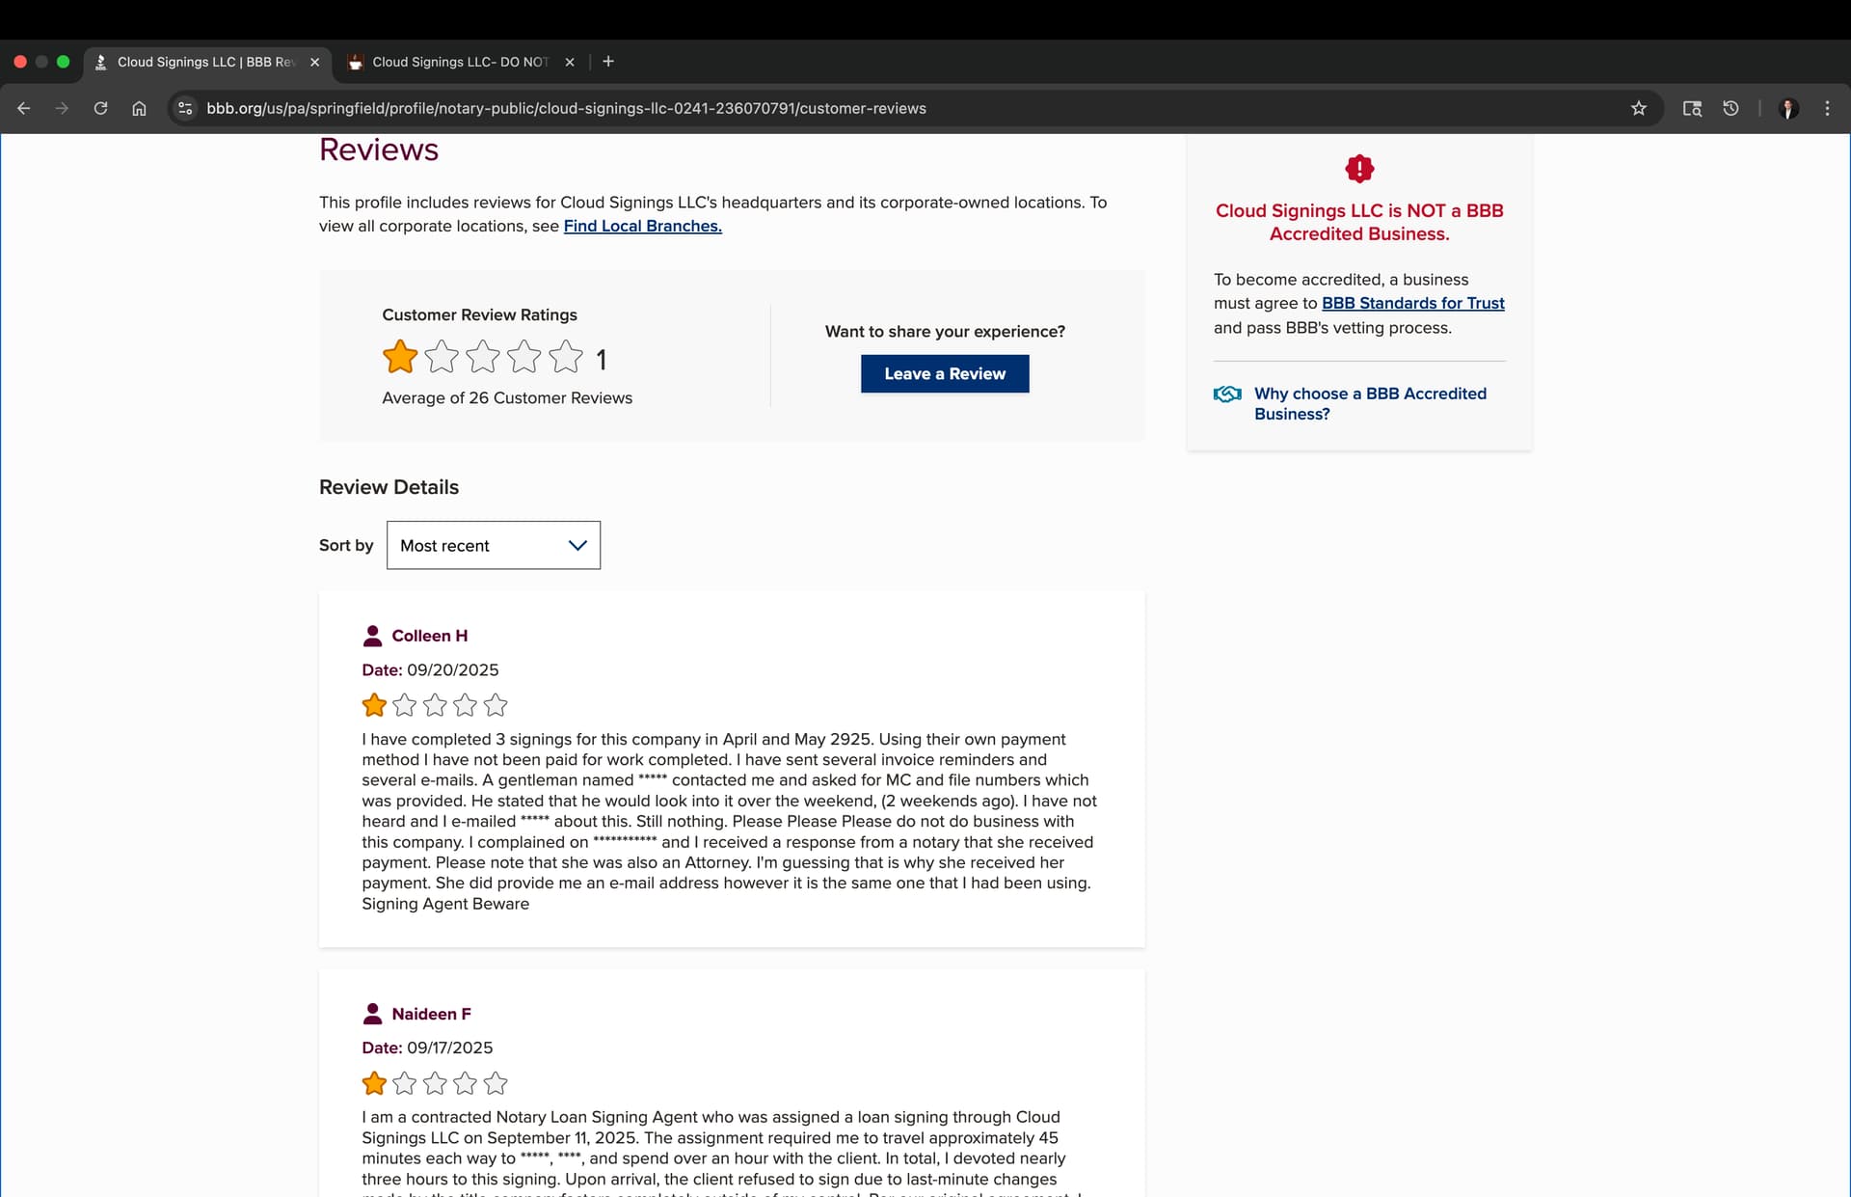The width and height of the screenshot is (1851, 1197).
Task: Open the browser three-dot menu
Action: [x=1827, y=108]
